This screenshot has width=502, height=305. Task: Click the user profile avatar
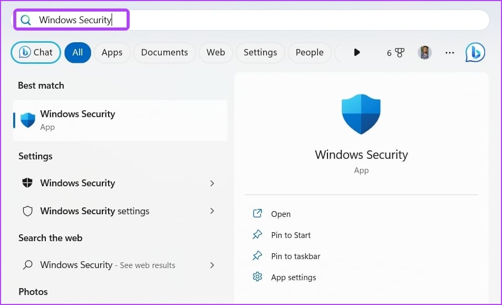click(x=424, y=52)
